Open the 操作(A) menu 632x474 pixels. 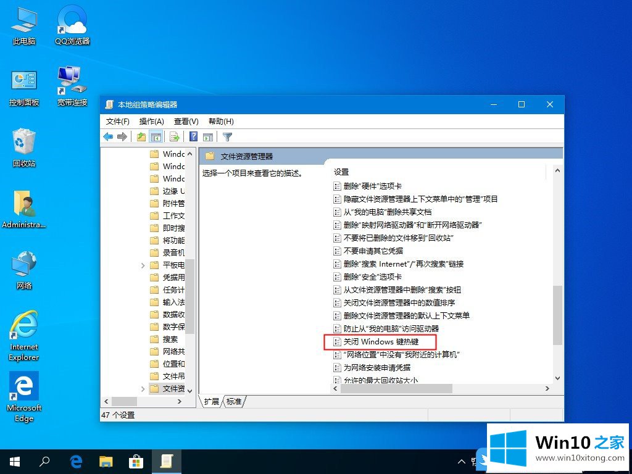152,122
